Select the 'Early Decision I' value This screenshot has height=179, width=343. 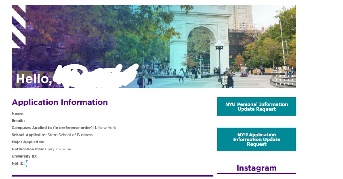point(59,149)
